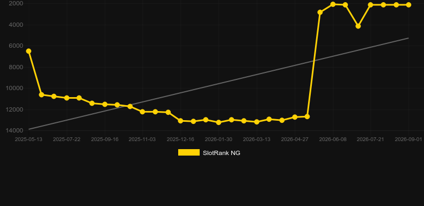Toggle the SlotRank NG legend label

coord(222,153)
